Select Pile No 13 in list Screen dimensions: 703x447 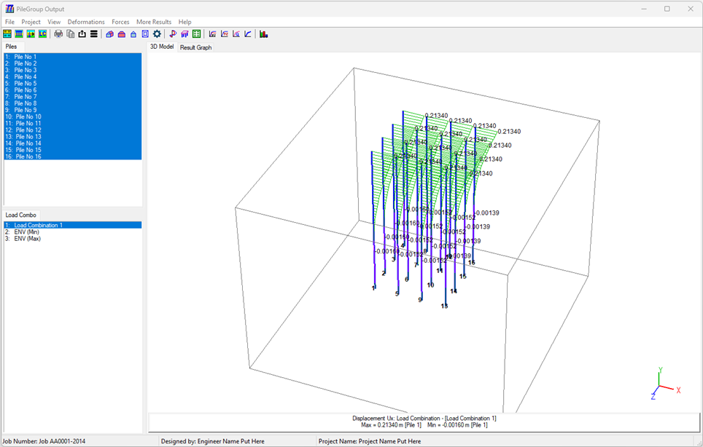(x=73, y=136)
